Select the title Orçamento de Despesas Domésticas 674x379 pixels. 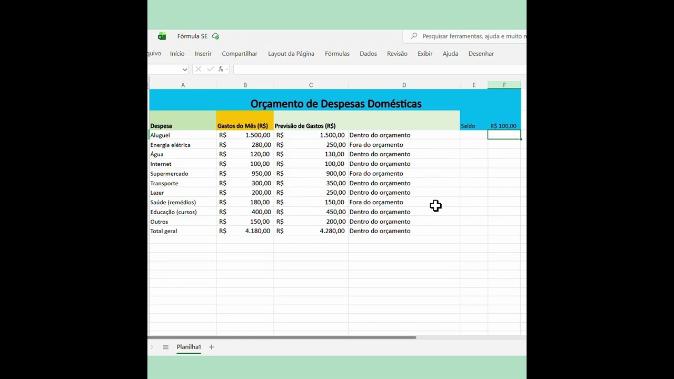(336, 104)
